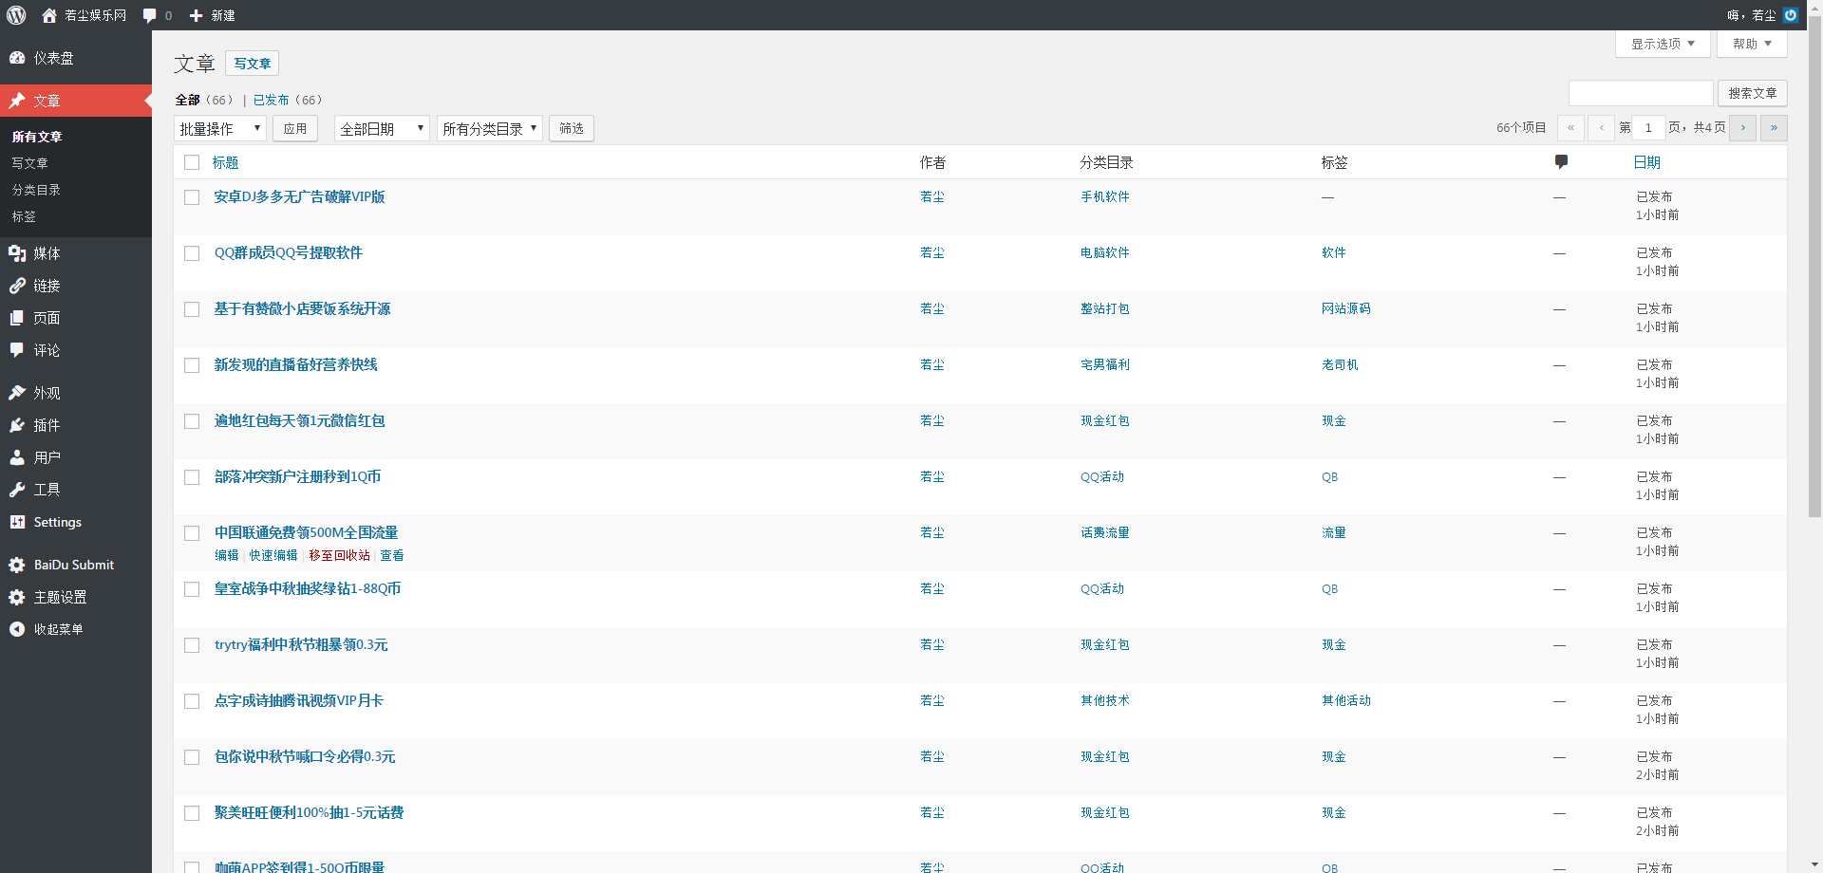Check the box for 新发现的直播备好营养快线

pyautogui.click(x=192, y=365)
